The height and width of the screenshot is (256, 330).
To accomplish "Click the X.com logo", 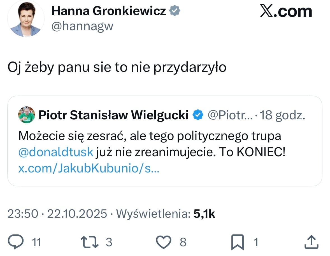I will pyautogui.click(x=286, y=12).
